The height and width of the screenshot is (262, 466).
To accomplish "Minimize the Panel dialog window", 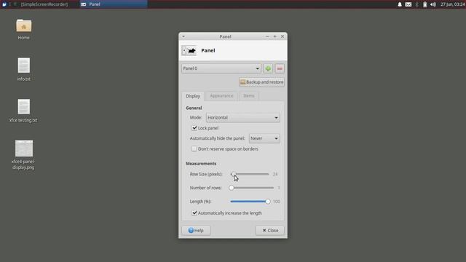I will pos(267,36).
